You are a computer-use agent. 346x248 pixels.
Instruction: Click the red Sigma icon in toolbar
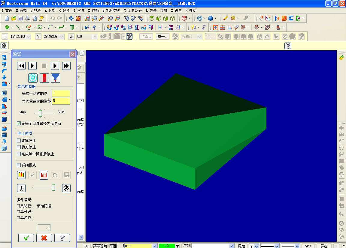291,18
